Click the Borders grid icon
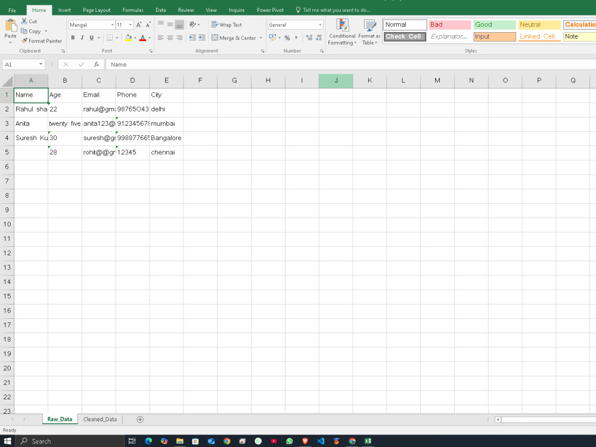The width and height of the screenshot is (596, 447). pos(110,38)
